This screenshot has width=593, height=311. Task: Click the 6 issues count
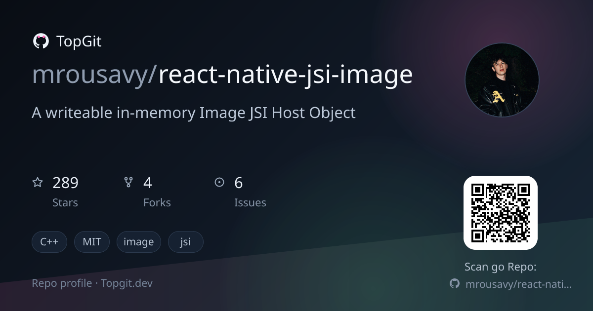[239, 183]
